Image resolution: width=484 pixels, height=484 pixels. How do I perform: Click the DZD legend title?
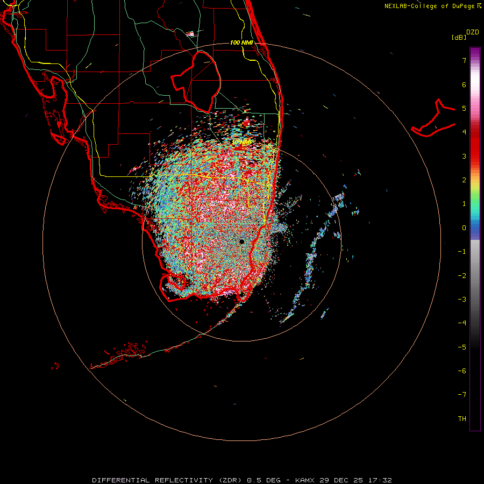[473, 32]
